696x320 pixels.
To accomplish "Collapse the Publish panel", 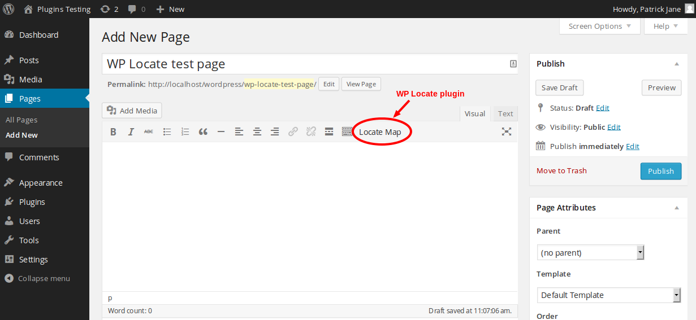I will click(677, 64).
